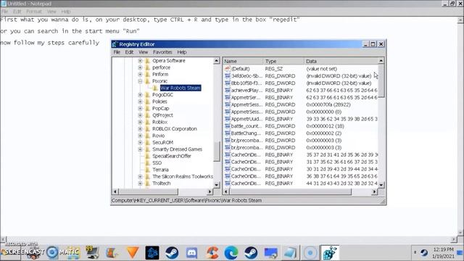Click values pane scroll up arrow

click(381, 61)
